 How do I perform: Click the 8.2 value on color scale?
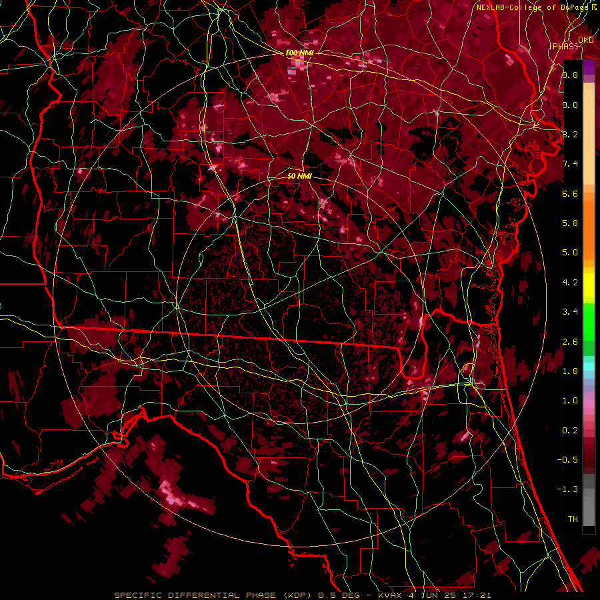coord(570,134)
